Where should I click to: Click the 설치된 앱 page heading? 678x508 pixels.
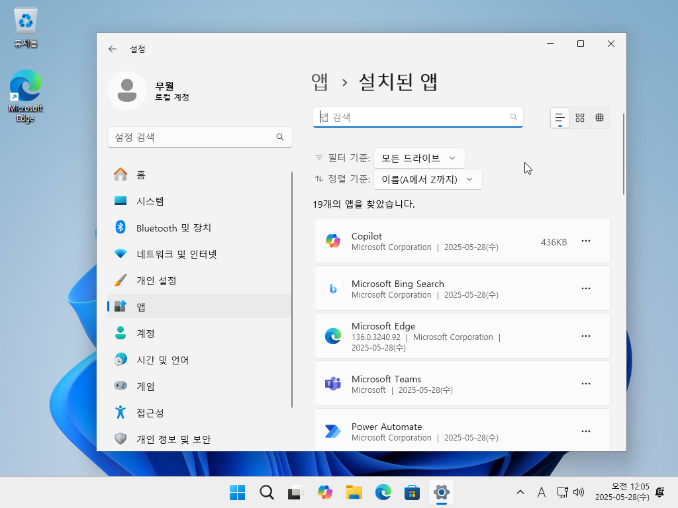tap(398, 81)
